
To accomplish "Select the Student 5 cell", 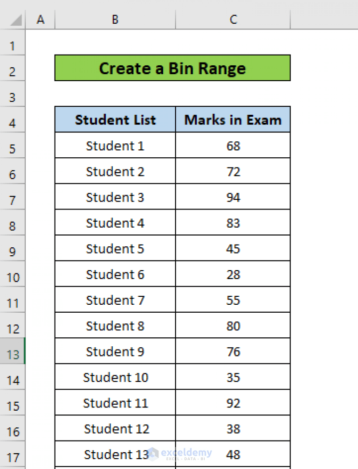I will pyautogui.click(x=115, y=248).
